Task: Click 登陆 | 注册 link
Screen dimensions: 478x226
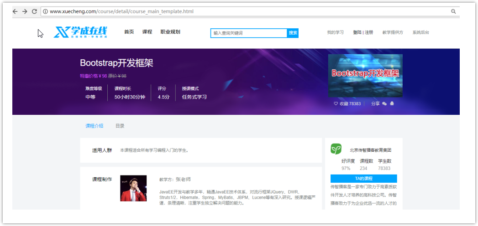Action: [363, 32]
